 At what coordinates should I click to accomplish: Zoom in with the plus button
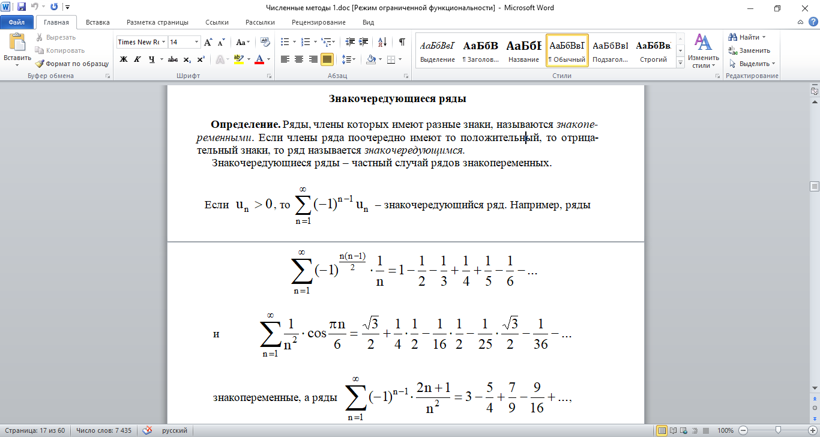[812, 430]
